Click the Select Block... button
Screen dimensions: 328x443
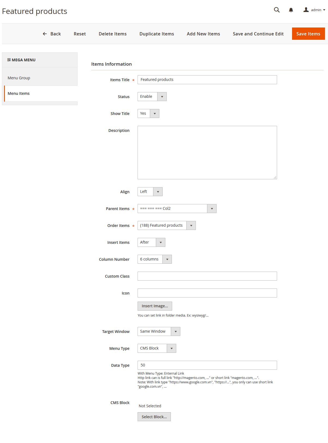154,417
